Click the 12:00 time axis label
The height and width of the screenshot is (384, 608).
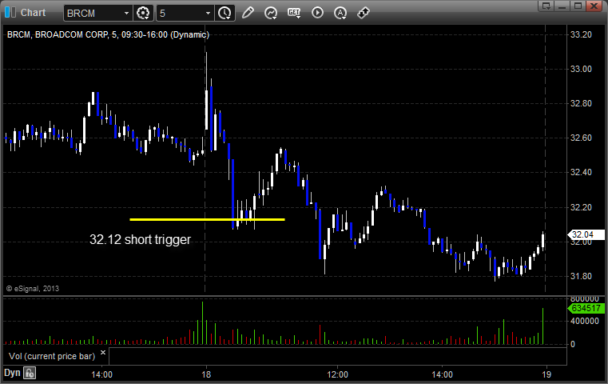pos(337,374)
